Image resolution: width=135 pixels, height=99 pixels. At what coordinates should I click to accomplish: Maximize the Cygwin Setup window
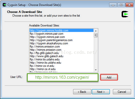pyautogui.click(x=121, y=5)
